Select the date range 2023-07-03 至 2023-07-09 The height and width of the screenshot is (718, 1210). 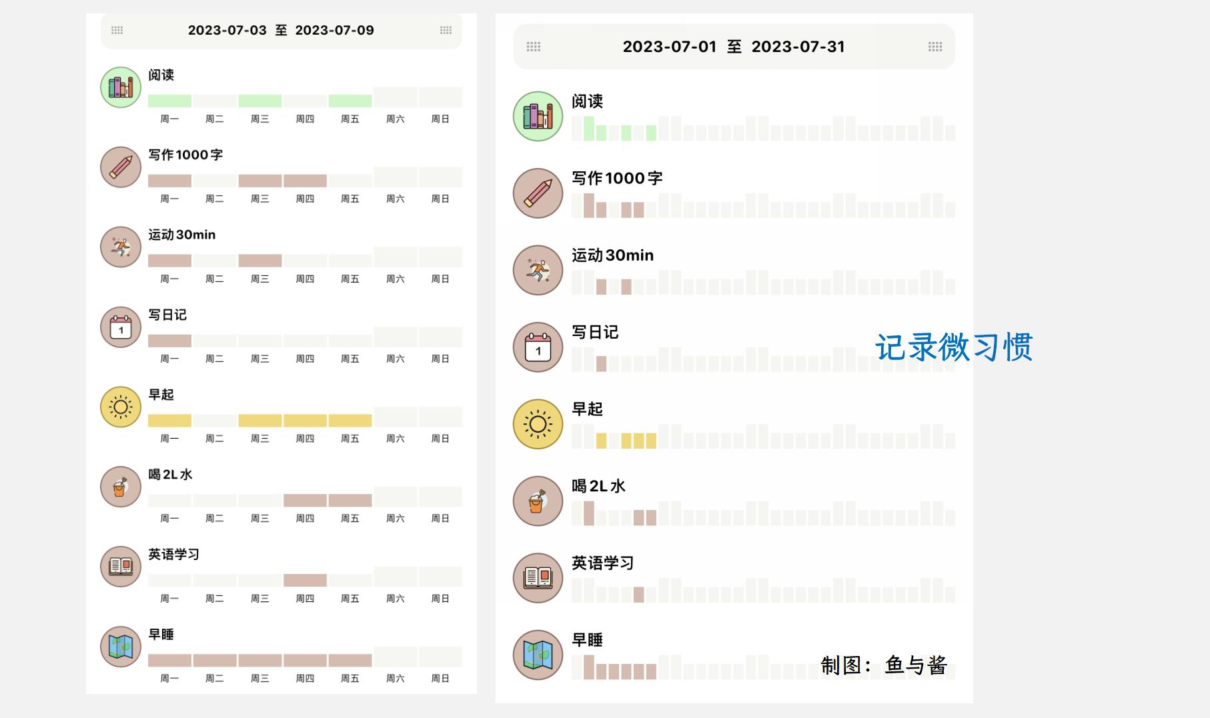(280, 30)
